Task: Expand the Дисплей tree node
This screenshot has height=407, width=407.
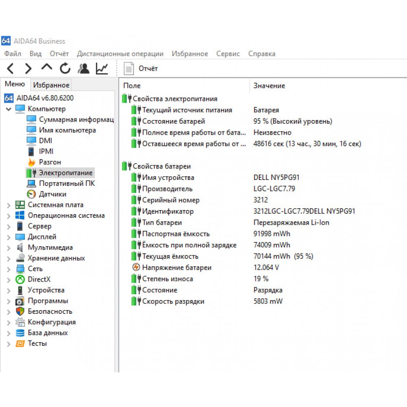Action: point(9,238)
